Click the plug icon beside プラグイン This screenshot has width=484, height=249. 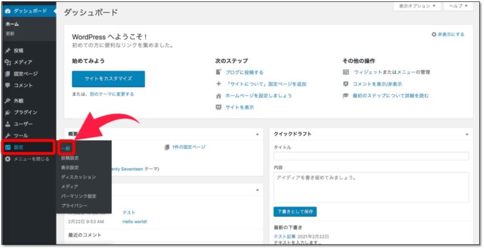[x=8, y=112]
